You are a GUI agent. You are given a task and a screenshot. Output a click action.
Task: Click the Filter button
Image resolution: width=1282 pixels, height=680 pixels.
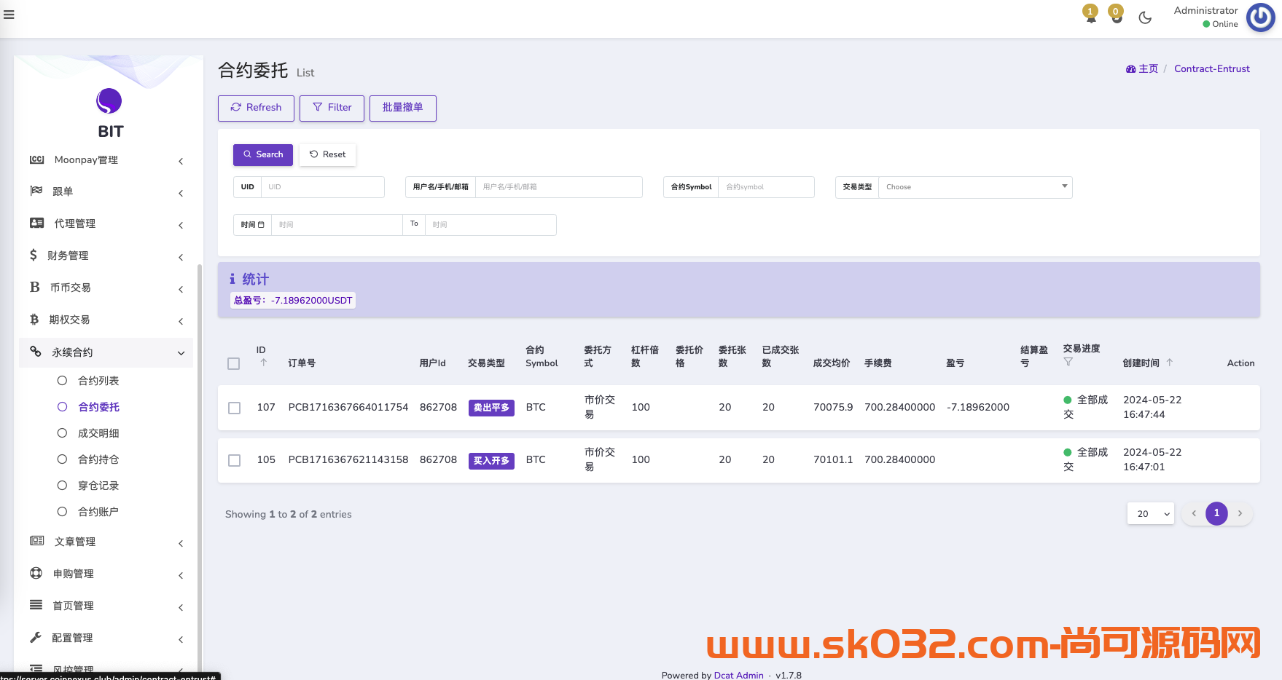pyautogui.click(x=332, y=108)
